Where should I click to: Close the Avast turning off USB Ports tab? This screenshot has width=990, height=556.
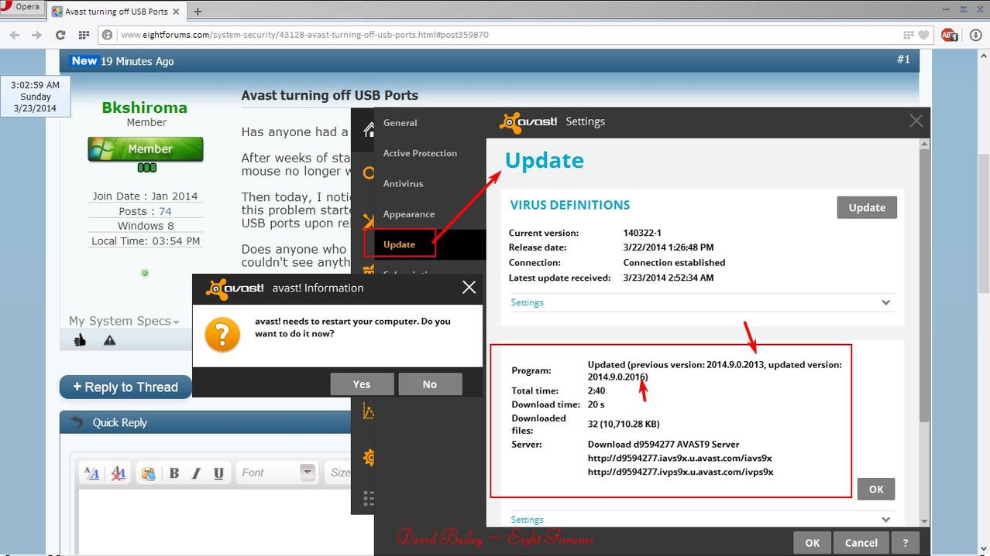tap(177, 12)
